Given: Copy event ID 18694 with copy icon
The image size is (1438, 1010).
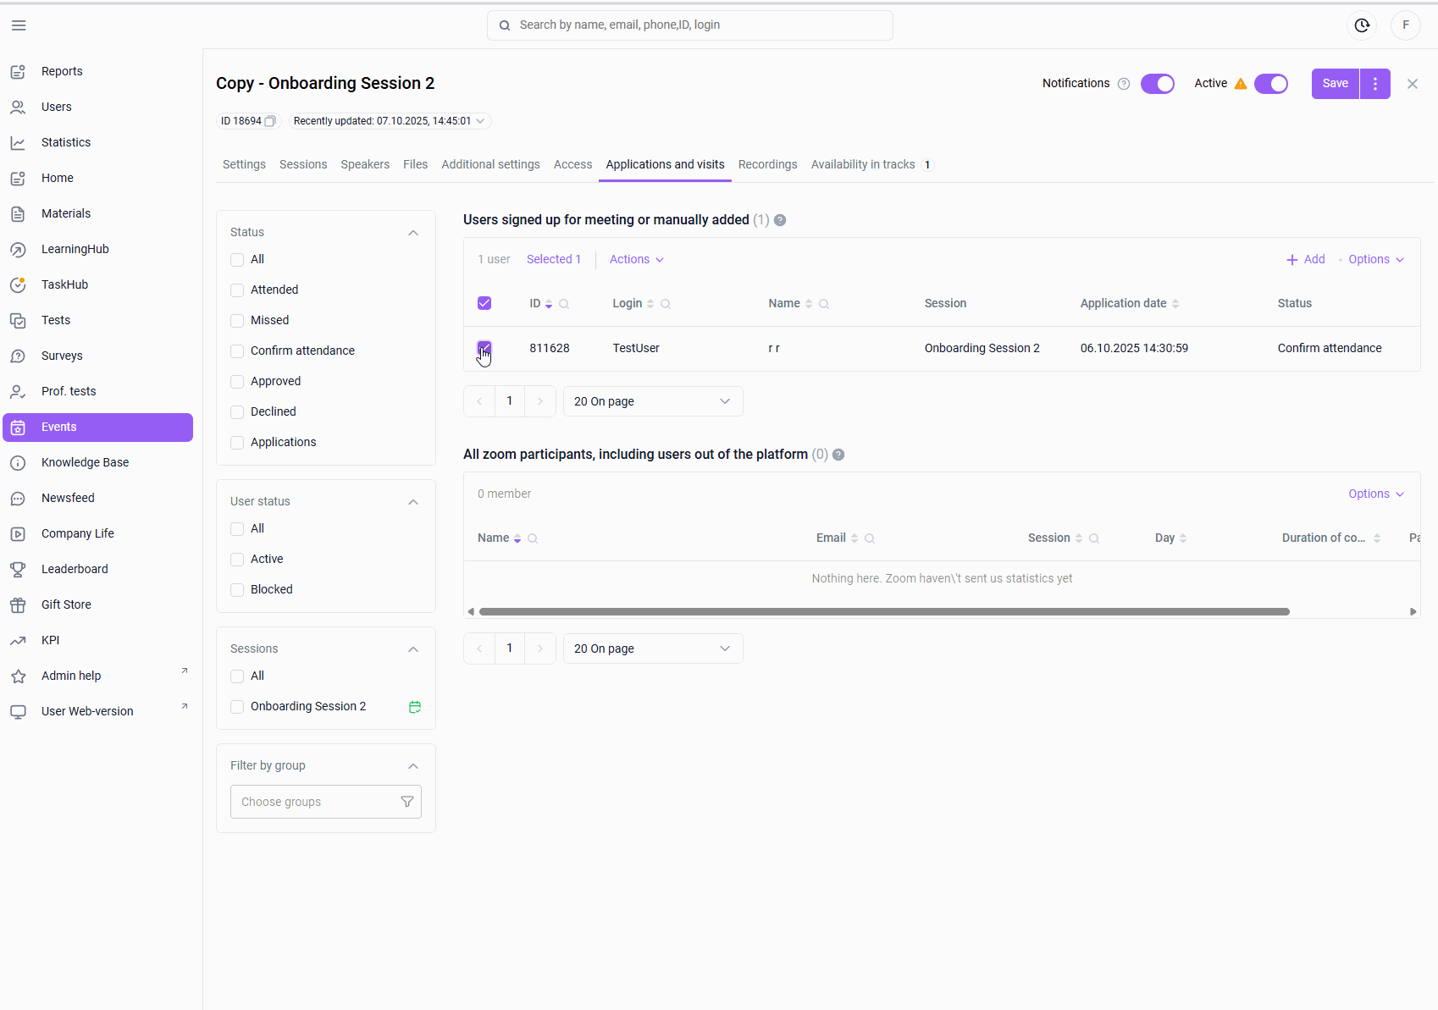Looking at the screenshot, I should click(270, 121).
